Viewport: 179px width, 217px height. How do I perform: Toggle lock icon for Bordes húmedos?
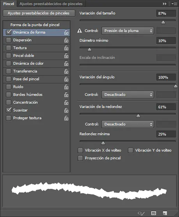(x=66, y=95)
